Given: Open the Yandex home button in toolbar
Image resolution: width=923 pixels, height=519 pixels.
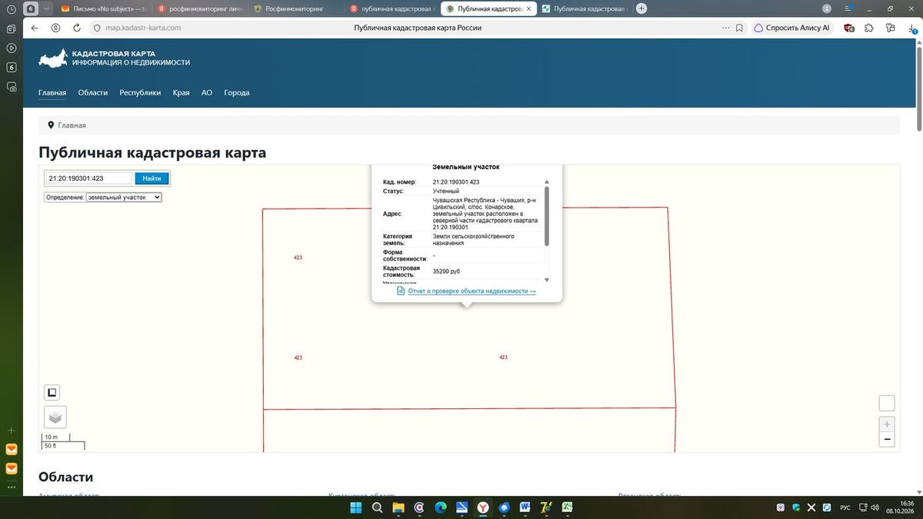Looking at the screenshot, I should 55,28.
